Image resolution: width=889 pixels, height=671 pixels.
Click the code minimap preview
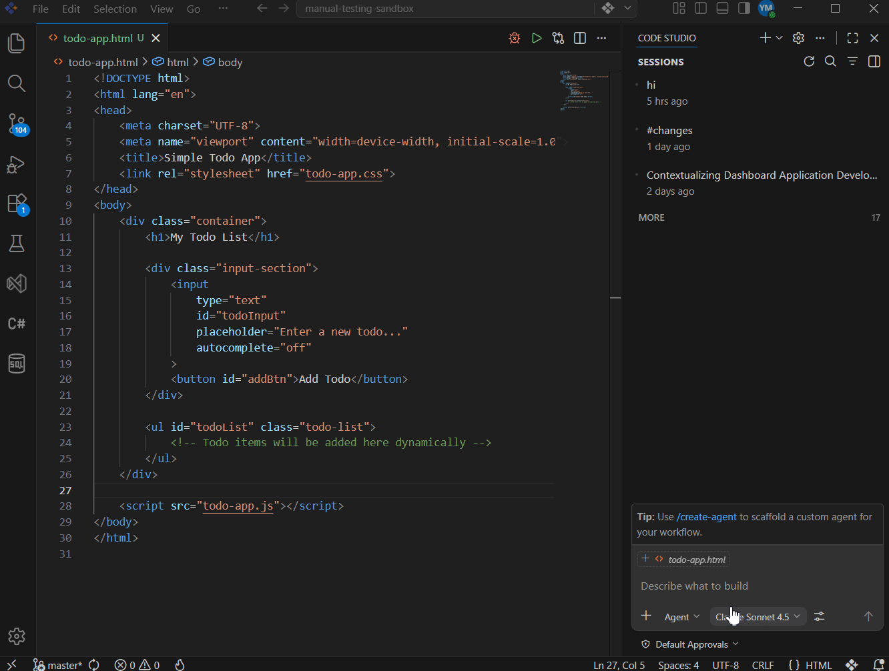coord(583,90)
